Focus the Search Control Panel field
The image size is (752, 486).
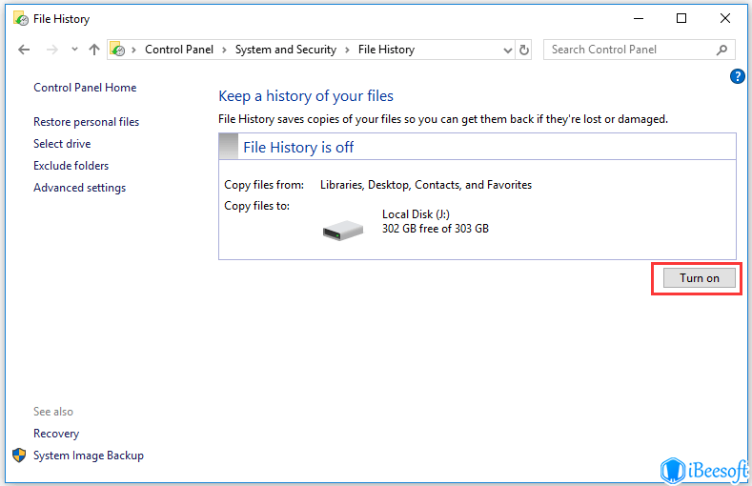point(639,50)
